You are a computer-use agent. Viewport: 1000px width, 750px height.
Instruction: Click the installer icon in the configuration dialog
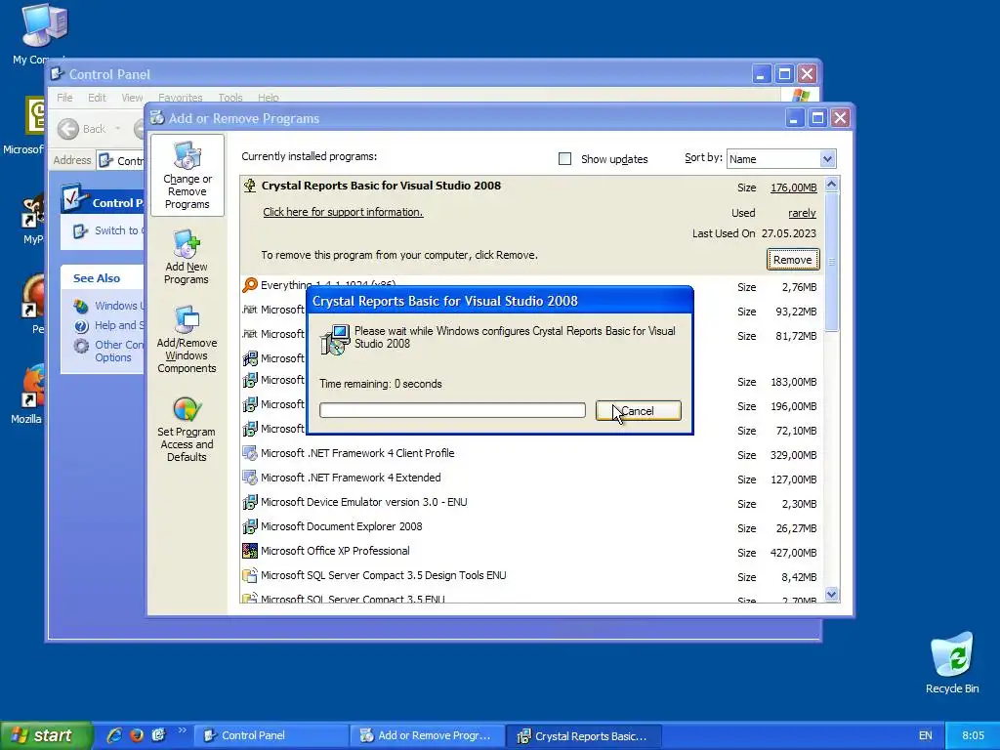335,339
